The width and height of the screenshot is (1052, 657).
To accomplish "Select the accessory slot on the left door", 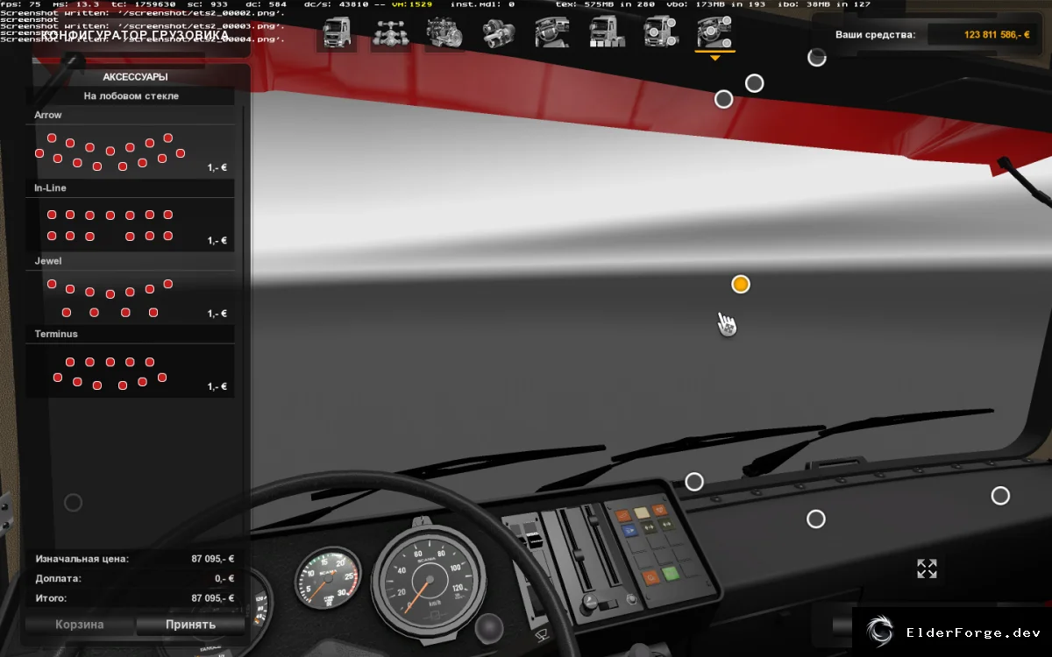I will pos(74,503).
